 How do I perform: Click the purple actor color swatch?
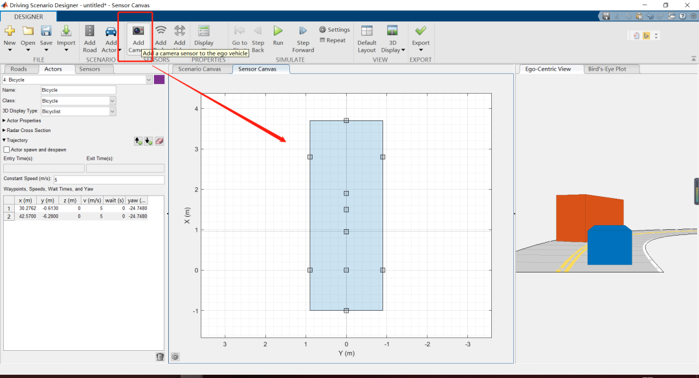pyautogui.click(x=159, y=80)
